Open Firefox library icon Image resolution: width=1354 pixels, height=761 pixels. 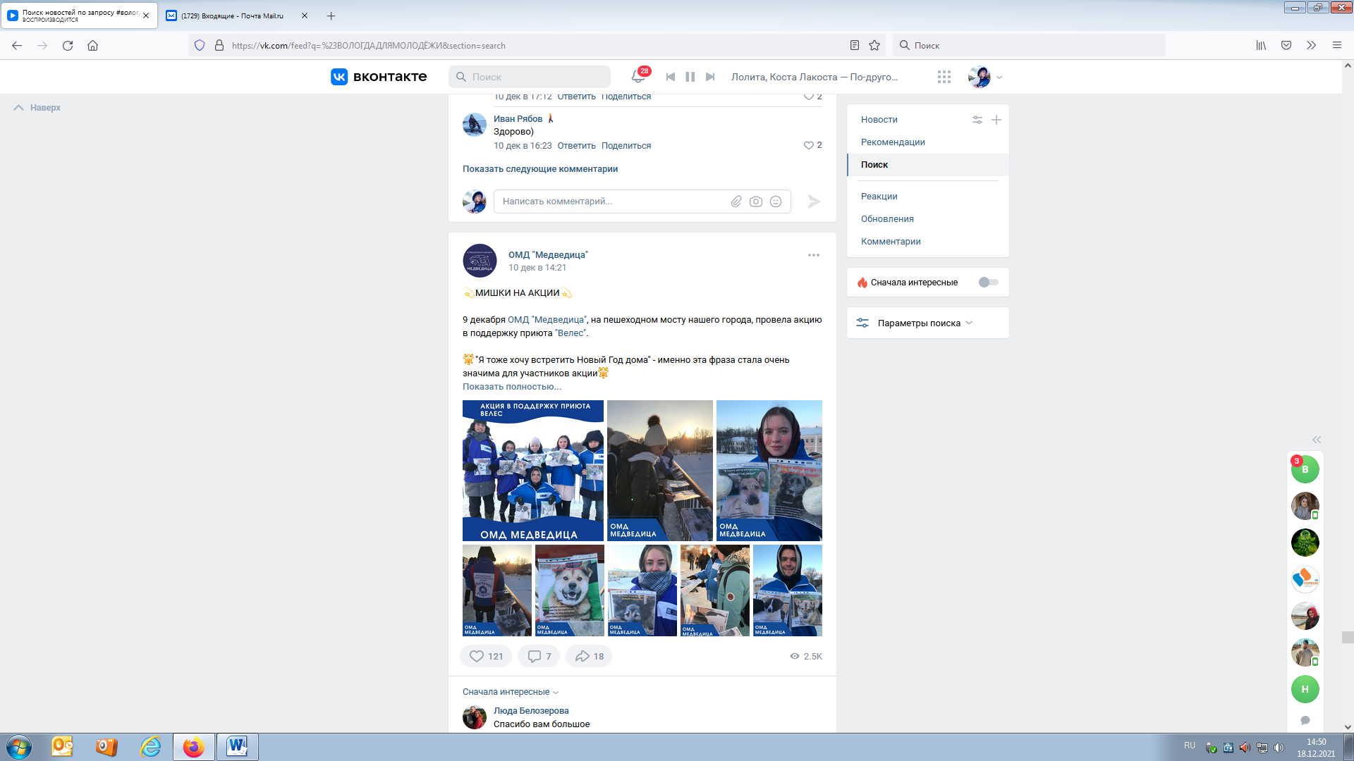(x=1261, y=46)
